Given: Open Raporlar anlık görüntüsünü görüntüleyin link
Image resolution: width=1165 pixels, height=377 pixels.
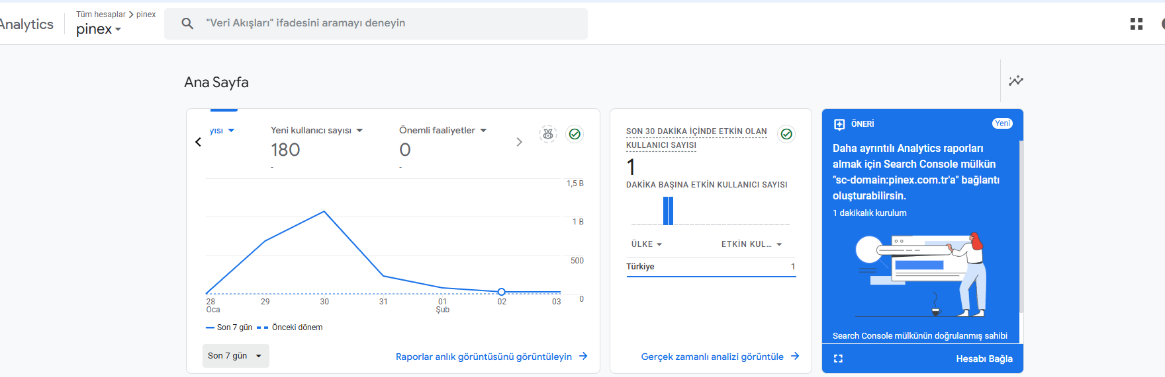Looking at the screenshot, I should [x=484, y=357].
